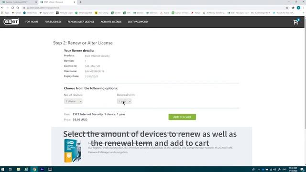This screenshot has width=306, height=172.
Task: Open the XE Money Transfer bookmark
Action: pyautogui.click(x=214, y=13)
